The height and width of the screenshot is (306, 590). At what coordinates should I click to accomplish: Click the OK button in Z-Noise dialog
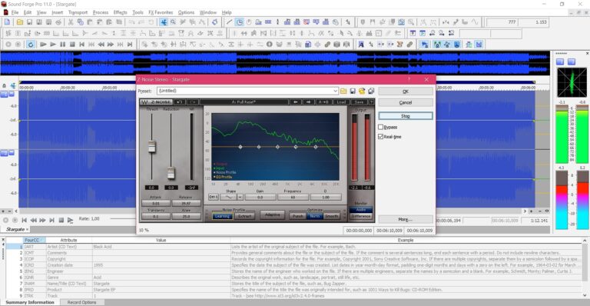406,91
